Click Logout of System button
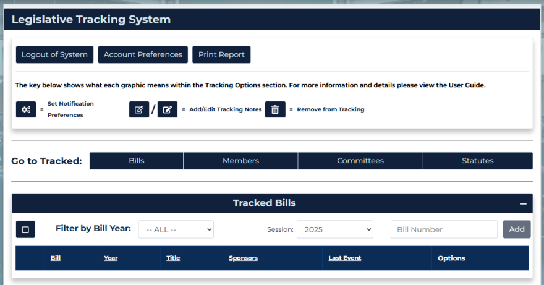This screenshot has height=285, width=544. pos(54,54)
